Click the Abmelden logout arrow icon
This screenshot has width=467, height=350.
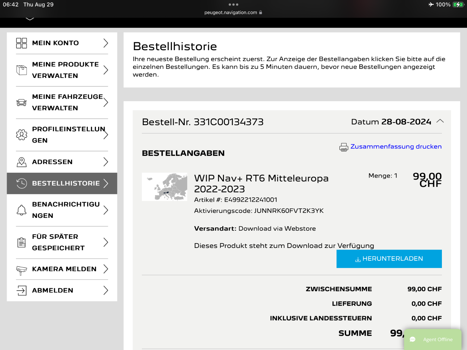point(22,290)
